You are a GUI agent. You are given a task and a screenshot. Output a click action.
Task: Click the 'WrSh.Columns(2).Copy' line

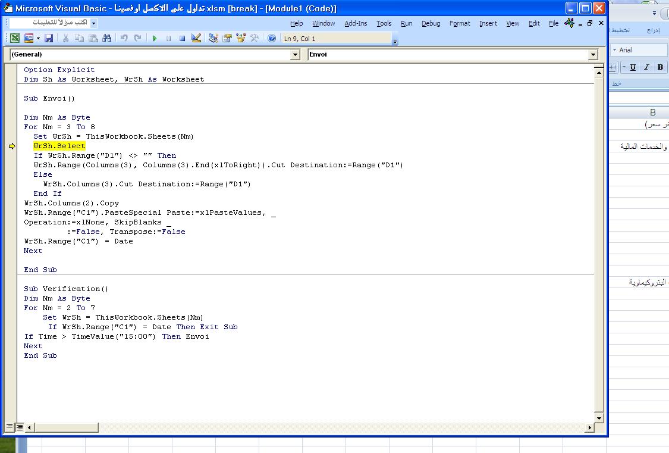(71, 203)
